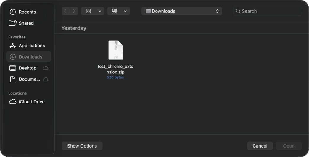Click the Open button
The height and width of the screenshot is (157, 309).
click(x=289, y=146)
